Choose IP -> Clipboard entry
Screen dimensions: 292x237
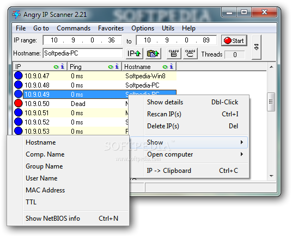coord(188,171)
